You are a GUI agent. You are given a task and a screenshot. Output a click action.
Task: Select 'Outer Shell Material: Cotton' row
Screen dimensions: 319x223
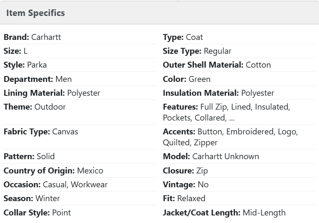click(239, 65)
